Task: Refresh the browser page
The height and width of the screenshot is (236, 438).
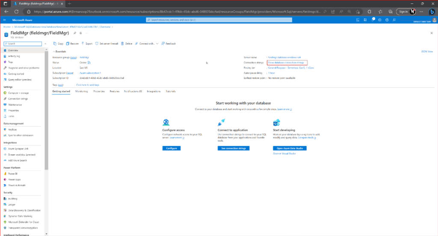Action: (17, 12)
